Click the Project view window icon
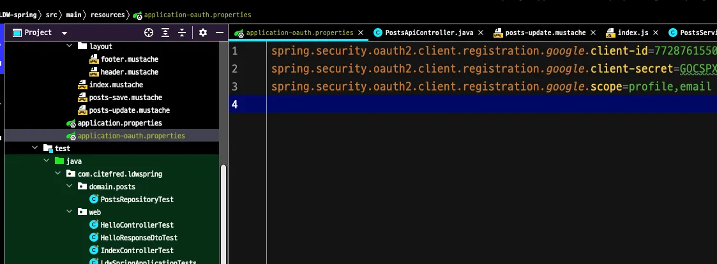Screen dimensions: 717x264 click(17, 33)
